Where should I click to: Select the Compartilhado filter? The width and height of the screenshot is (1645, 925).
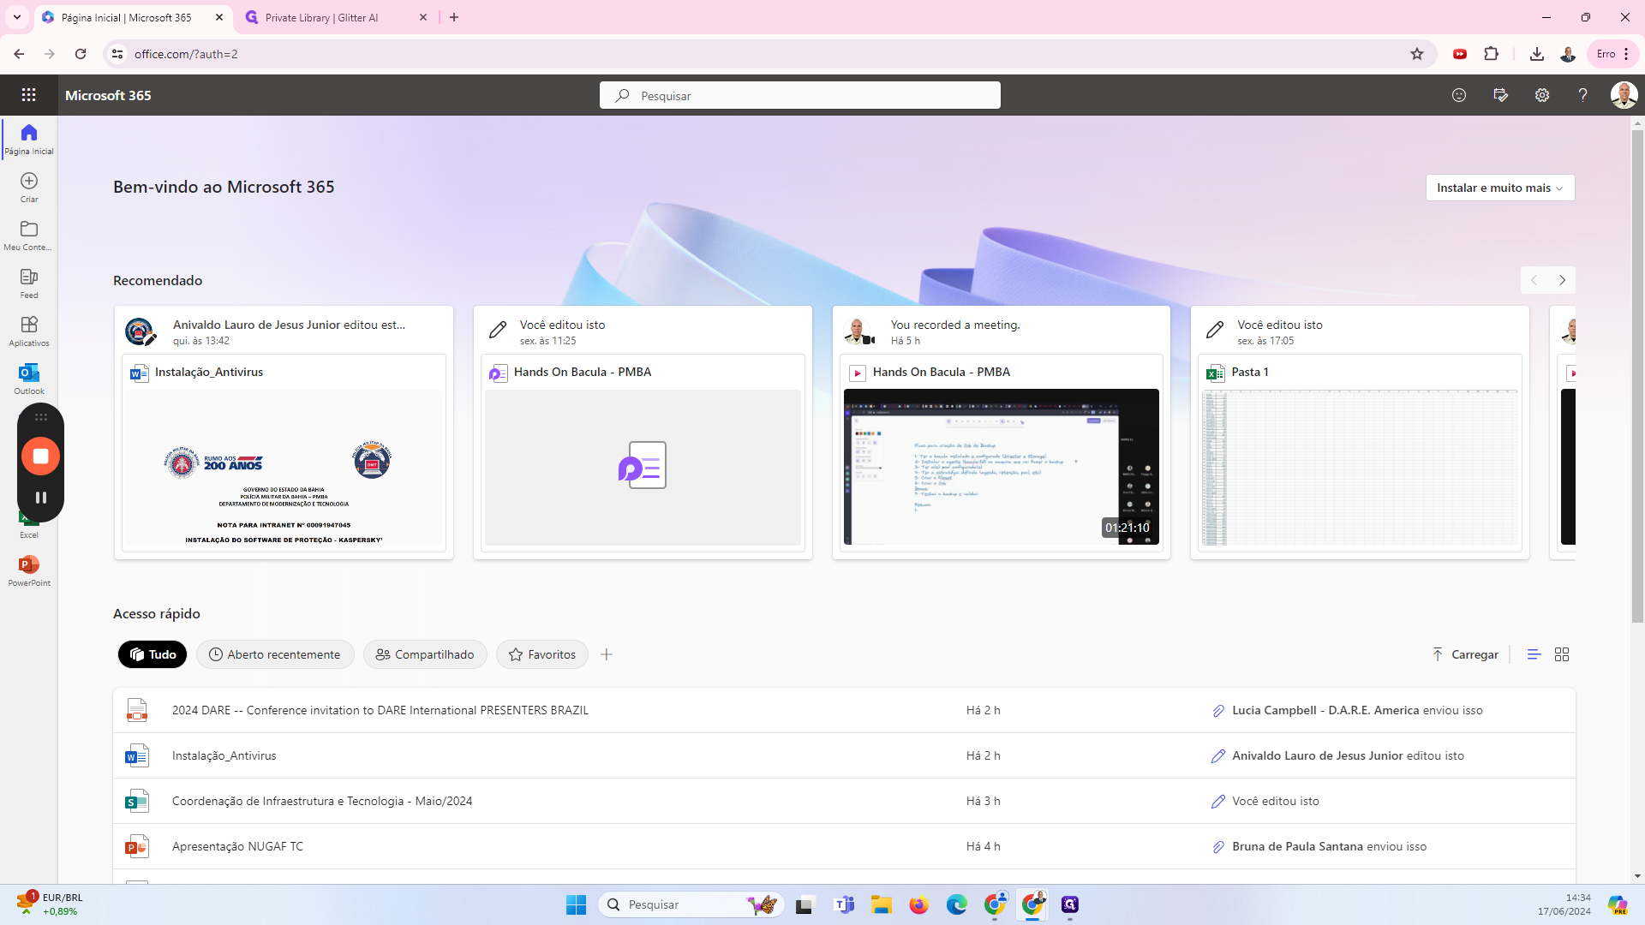coord(425,654)
